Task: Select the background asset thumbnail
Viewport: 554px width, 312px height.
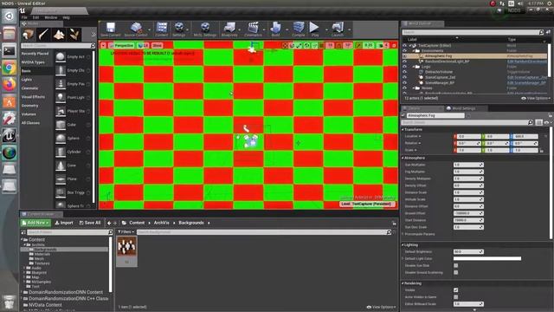Action: pyautogui.click(x=126, y=251)
